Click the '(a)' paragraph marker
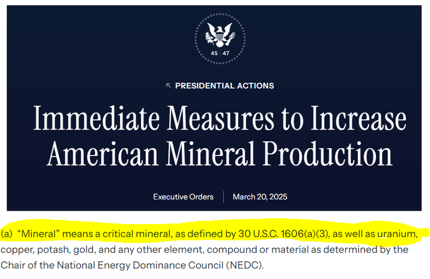Screen dimensions: 430x279 [6, 234]
